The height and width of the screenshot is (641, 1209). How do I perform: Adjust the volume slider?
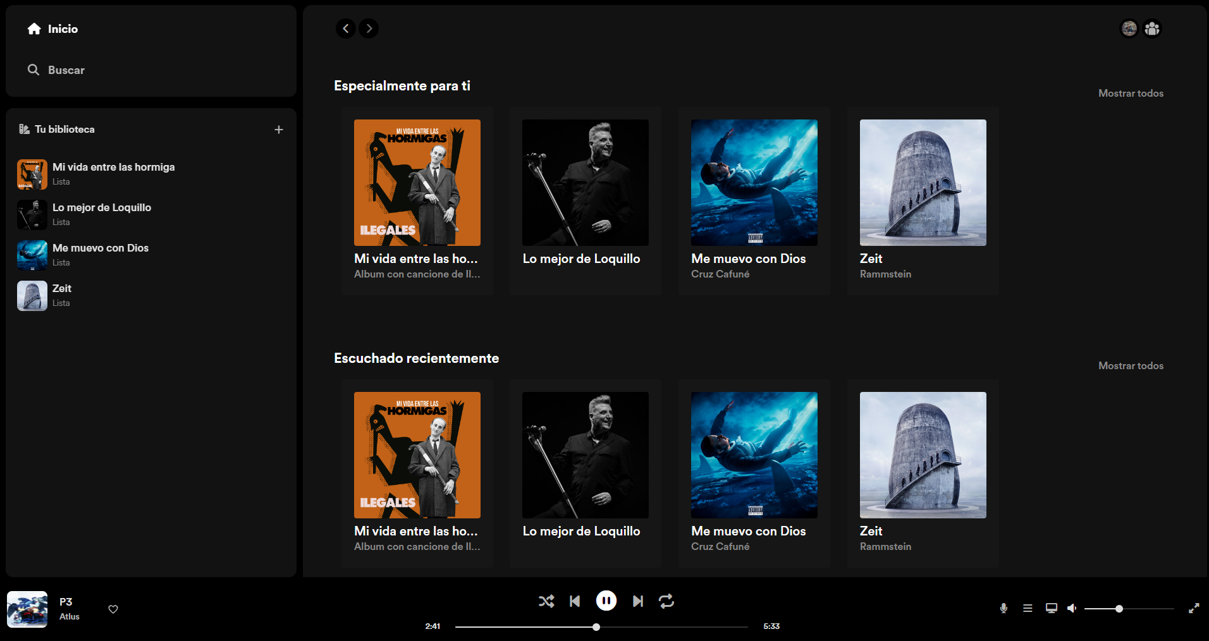pyautogui.click(x=1129, y=609)
